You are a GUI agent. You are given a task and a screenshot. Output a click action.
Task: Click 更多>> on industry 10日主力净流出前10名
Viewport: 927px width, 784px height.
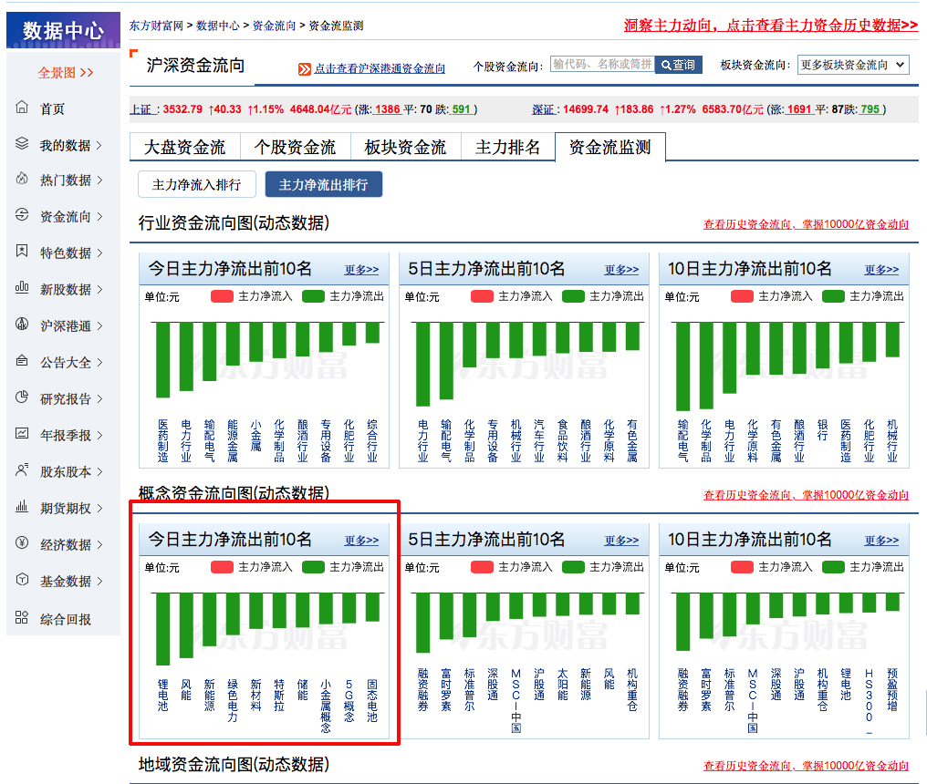click(x=881, y=270)
